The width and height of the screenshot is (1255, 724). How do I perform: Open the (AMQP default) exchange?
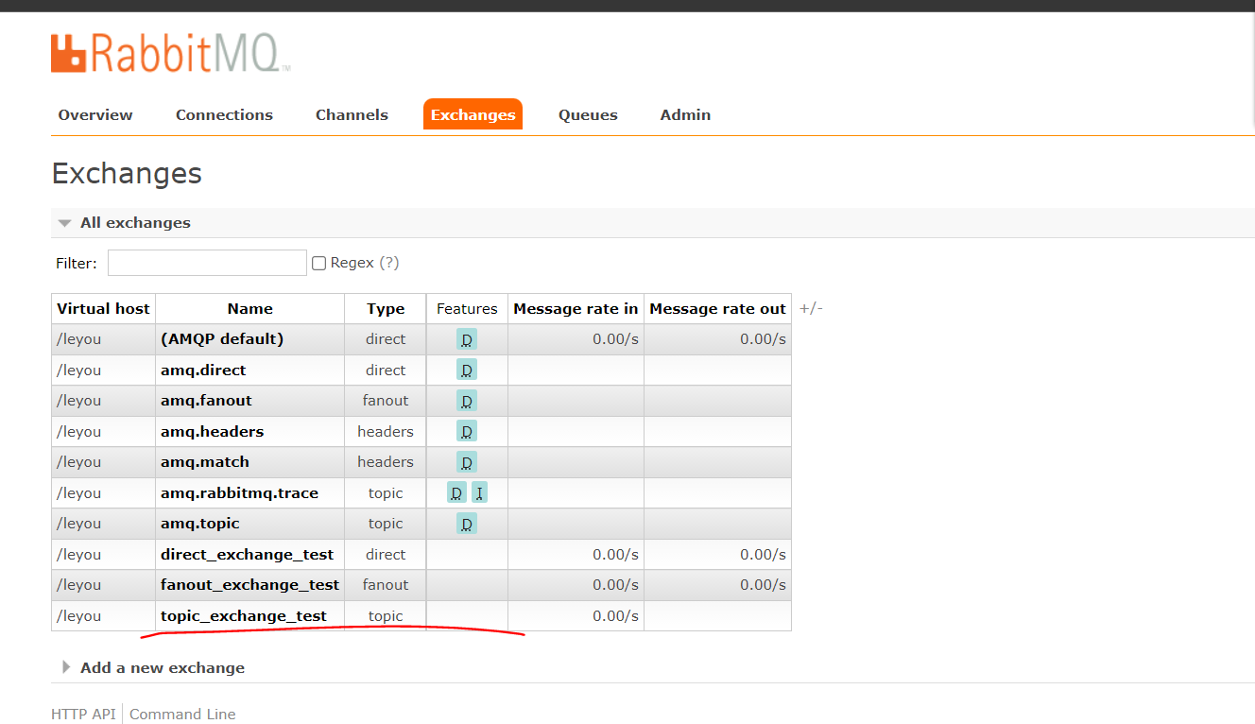tap(222, 339)
